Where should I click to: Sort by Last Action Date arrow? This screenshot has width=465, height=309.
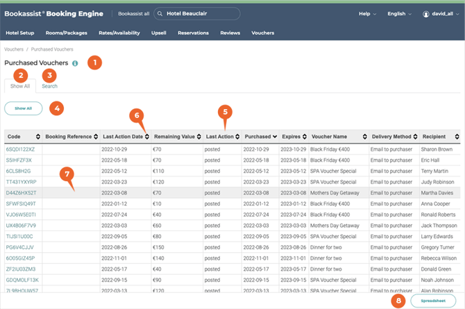(147, 137)
